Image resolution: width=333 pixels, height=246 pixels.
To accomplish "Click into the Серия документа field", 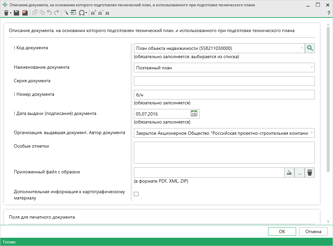I will pos(224,81).
